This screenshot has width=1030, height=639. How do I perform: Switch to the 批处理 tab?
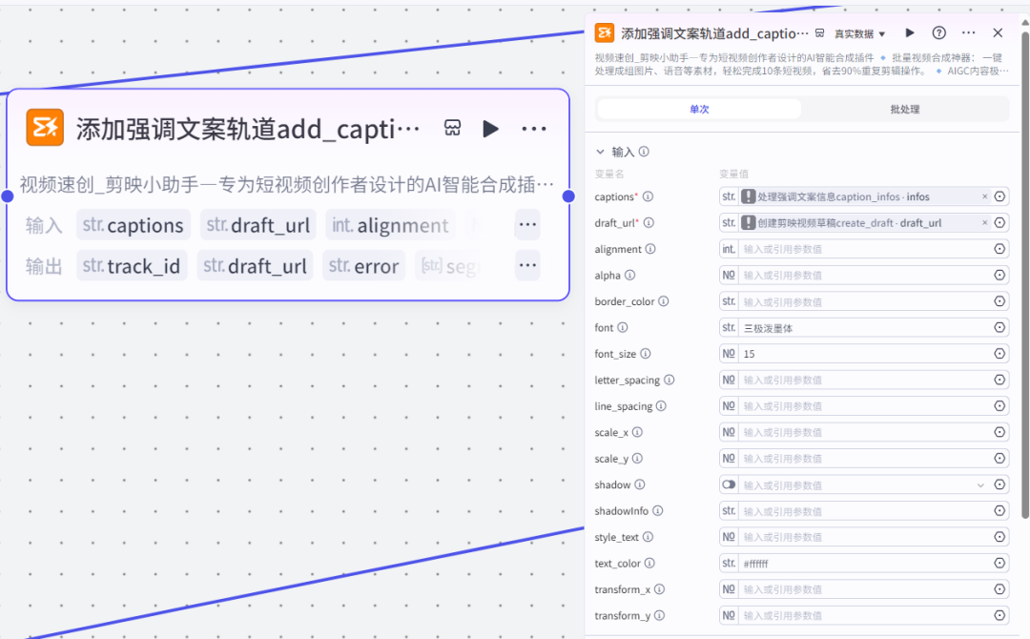[x=904, y=109]
